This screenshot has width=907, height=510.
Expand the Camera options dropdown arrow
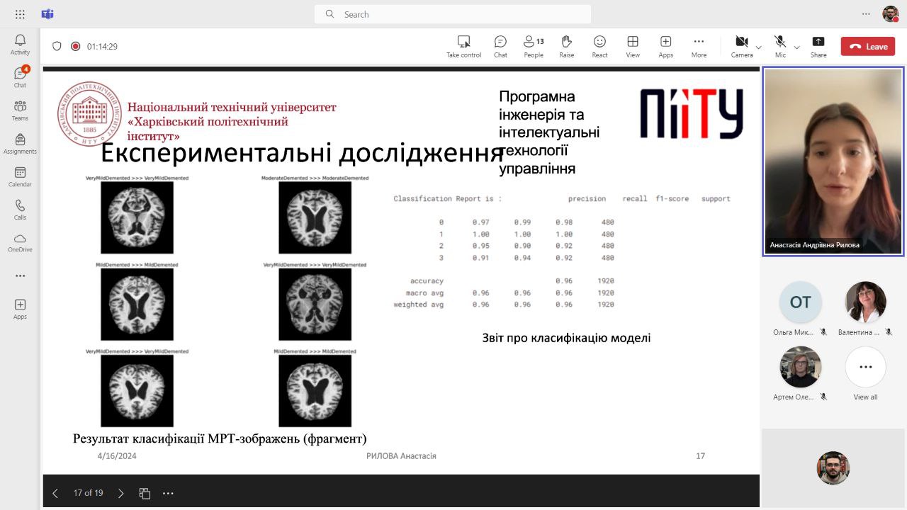[759, 47]
